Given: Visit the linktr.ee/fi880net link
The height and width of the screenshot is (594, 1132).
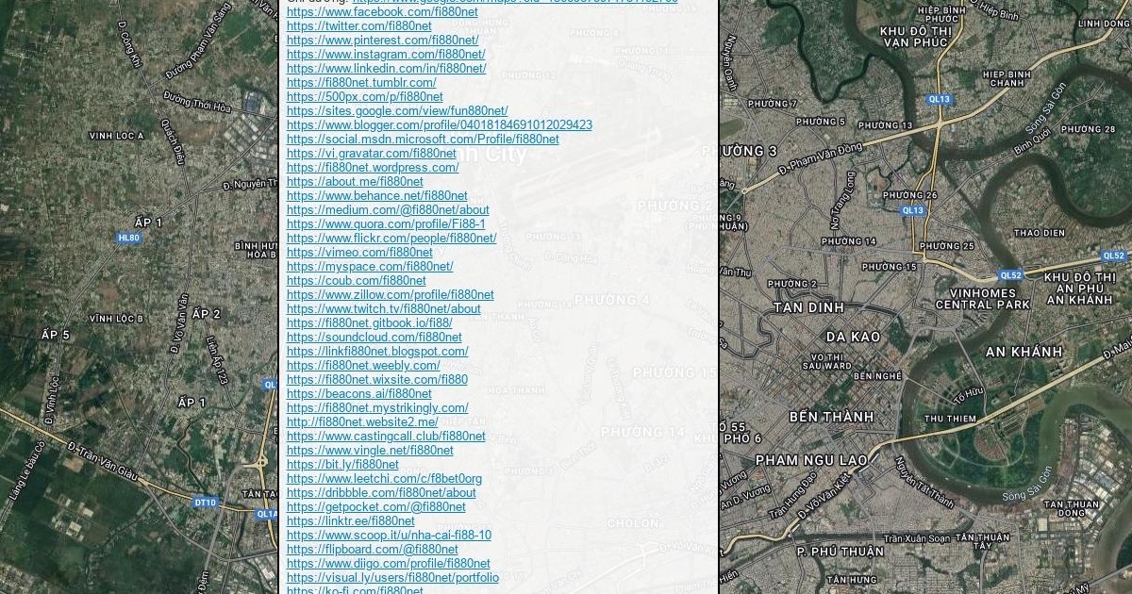Looking at the screenshot, I should tap(350, 521).
